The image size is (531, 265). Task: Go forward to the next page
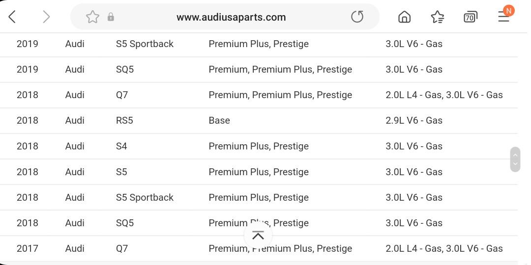point(46,17)
